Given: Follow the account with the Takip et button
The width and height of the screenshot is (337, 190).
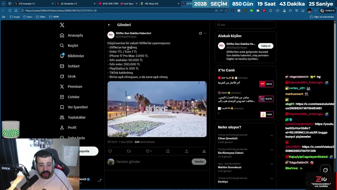Looking at the screenshot, I should tap(266, 46).
